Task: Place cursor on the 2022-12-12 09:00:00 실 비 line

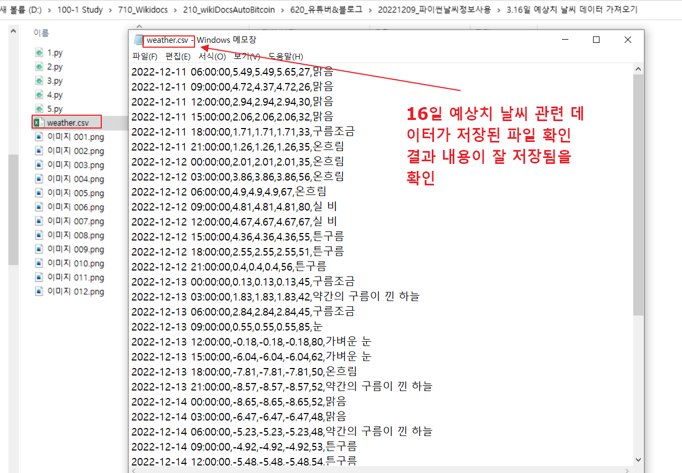Action: 234,206
